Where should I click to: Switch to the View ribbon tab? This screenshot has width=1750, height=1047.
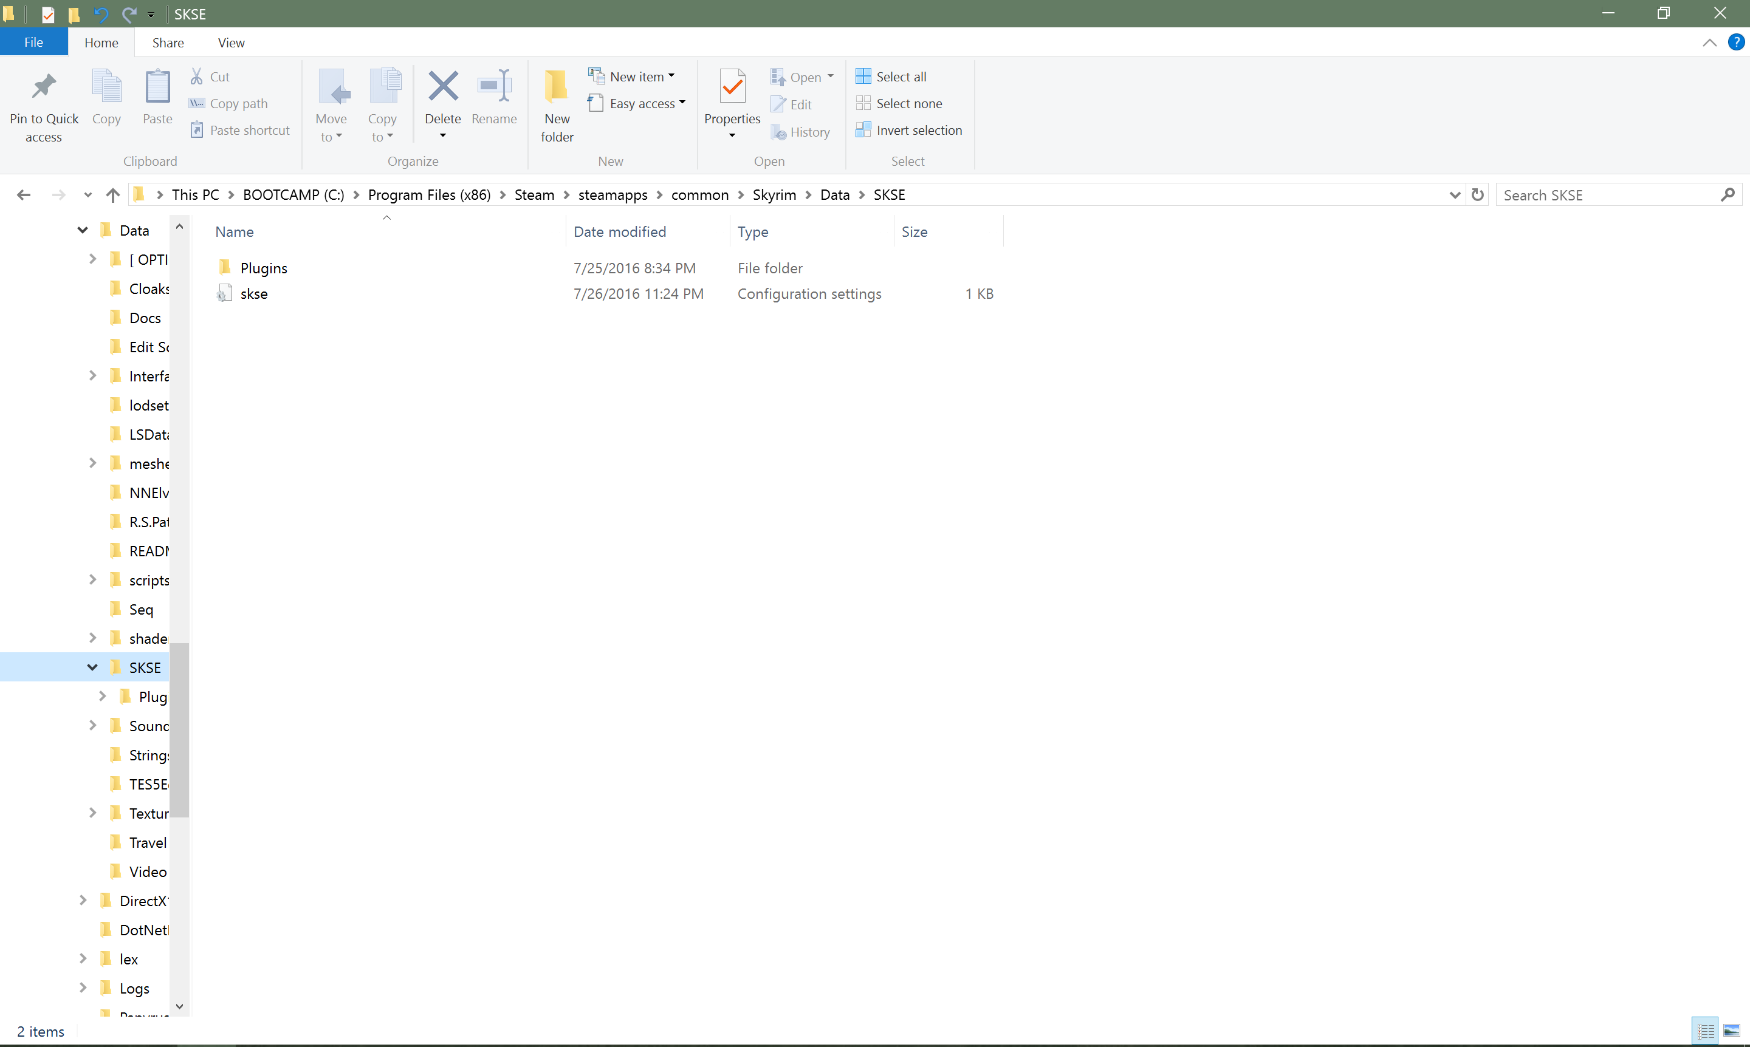[232, 43]
